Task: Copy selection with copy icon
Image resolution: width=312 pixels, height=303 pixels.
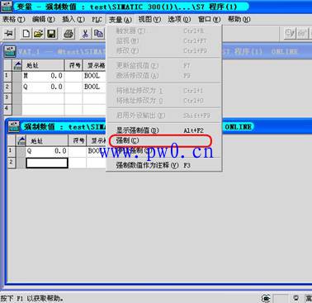Action: pyautogui.click(x=98, y=34)
